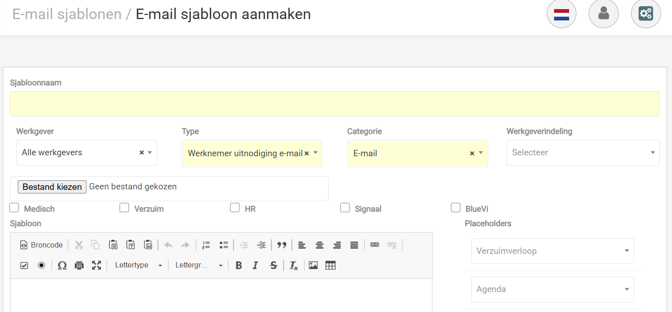Insert a table in the editor
The width and height of the screenshot is (672, 312).
click(x=331, y=266)
